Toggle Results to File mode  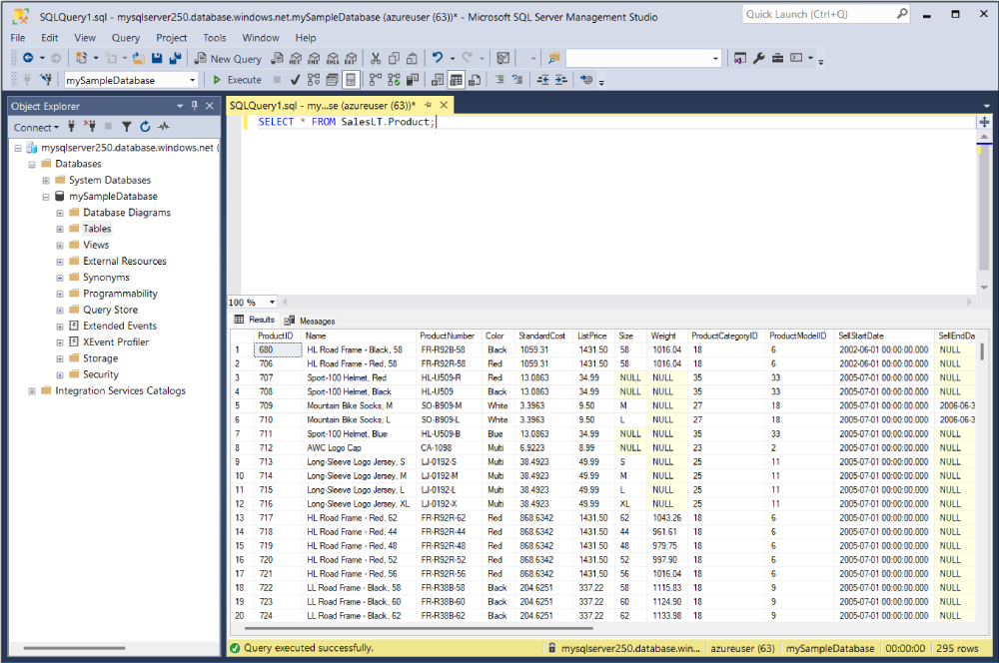[x=474, y=80]
